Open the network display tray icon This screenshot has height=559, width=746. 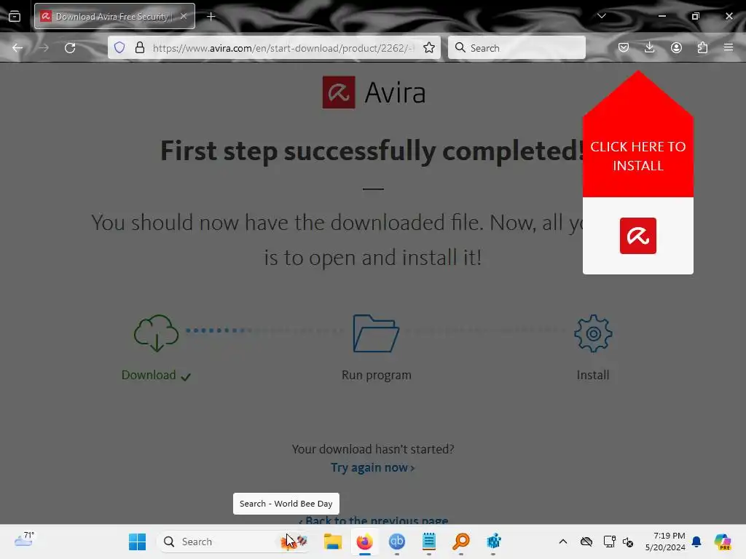[610, 542]
